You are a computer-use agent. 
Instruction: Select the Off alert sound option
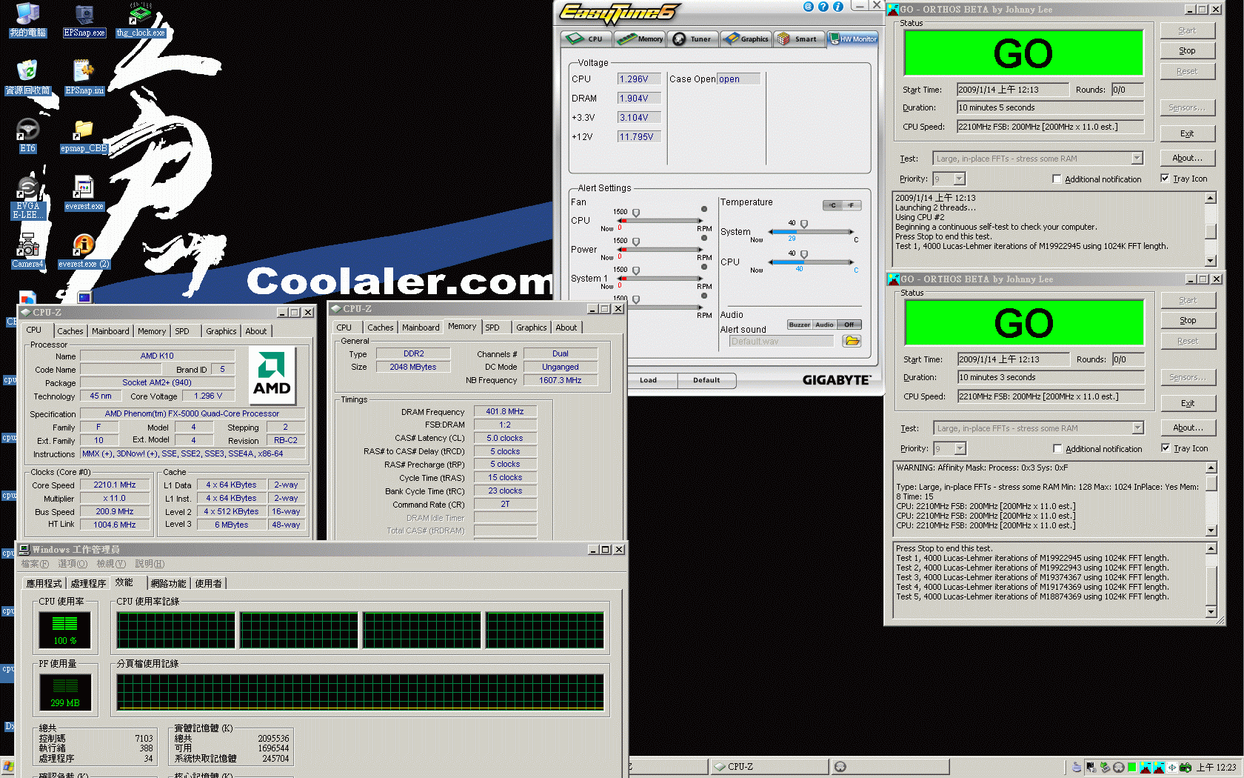(849, 325)
